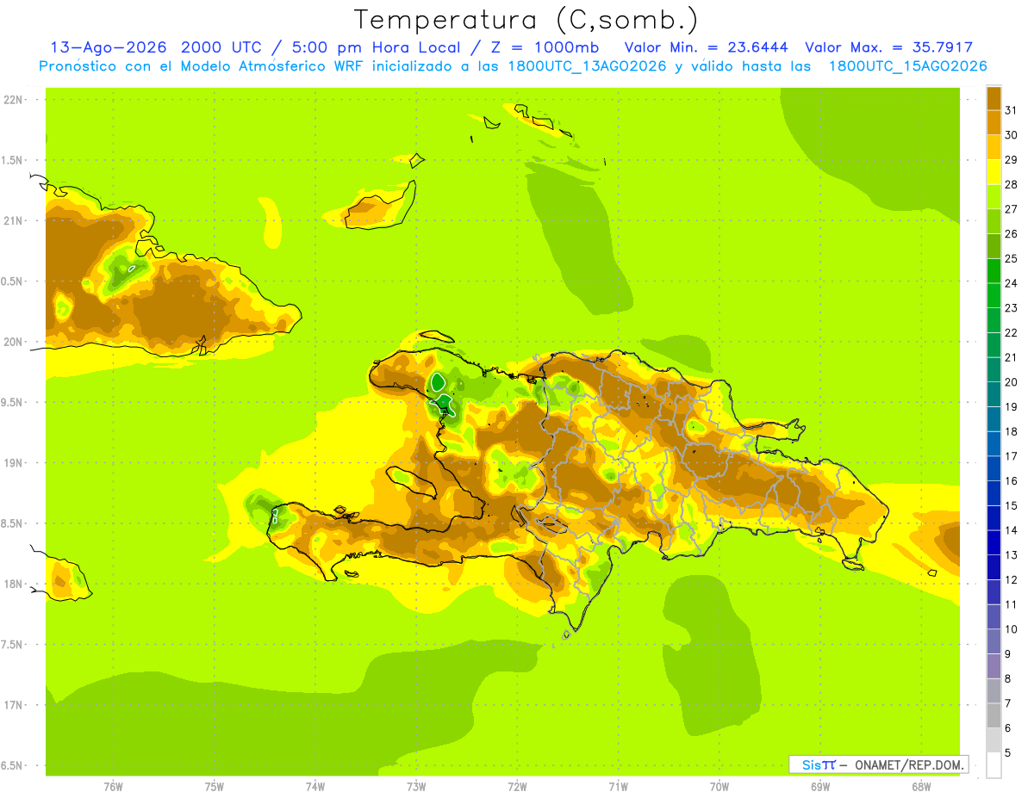The image size is (1034, 798).
Task: Click the "1800UTC_15AGO2026" valid-until timestamp
Action: coord(907,66)
